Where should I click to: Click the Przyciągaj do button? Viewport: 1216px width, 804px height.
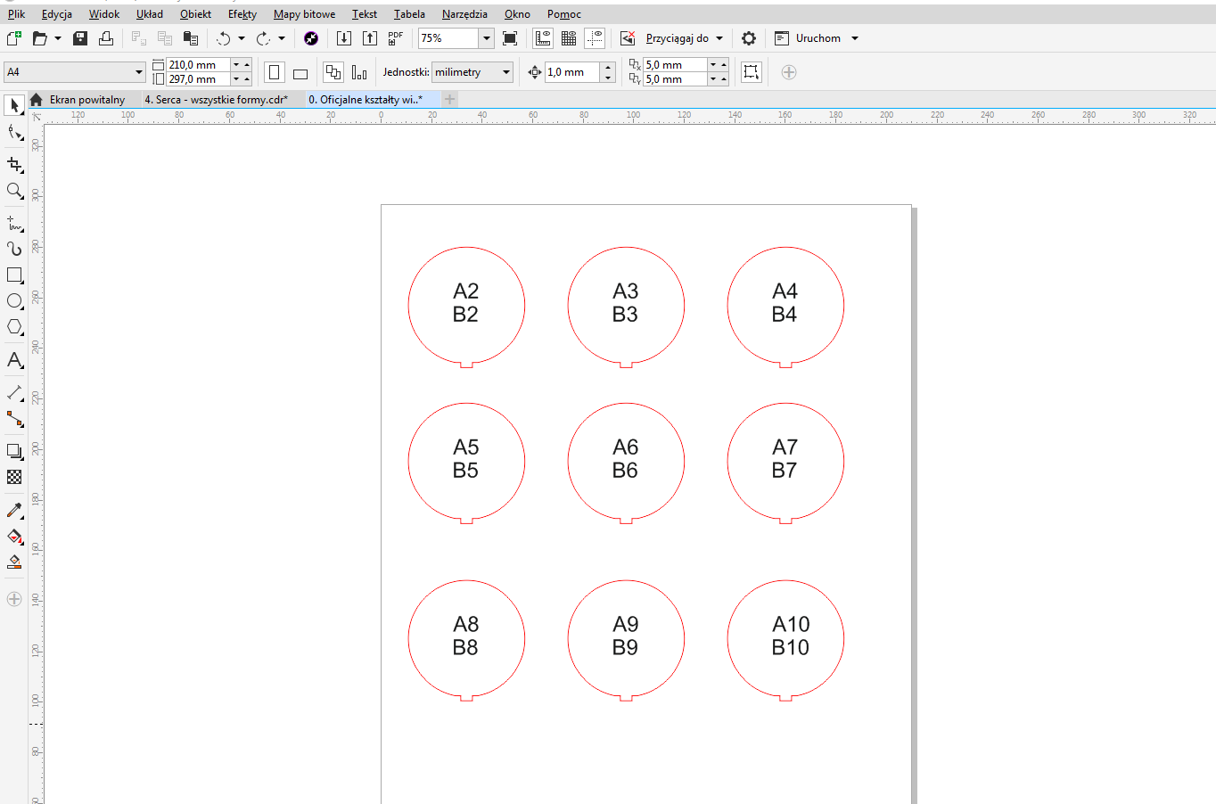pyautogui.click(x=677, y=38)
